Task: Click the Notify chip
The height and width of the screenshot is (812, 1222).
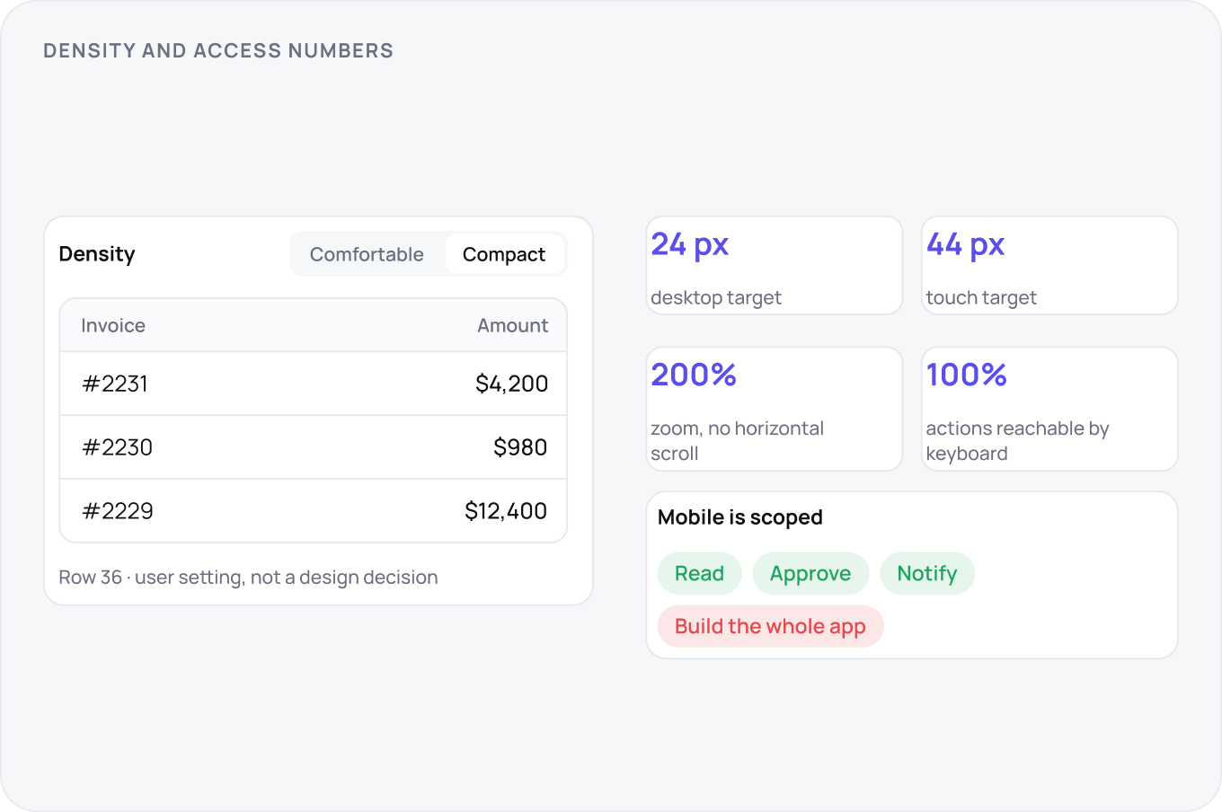Action: tap(927, 573)
